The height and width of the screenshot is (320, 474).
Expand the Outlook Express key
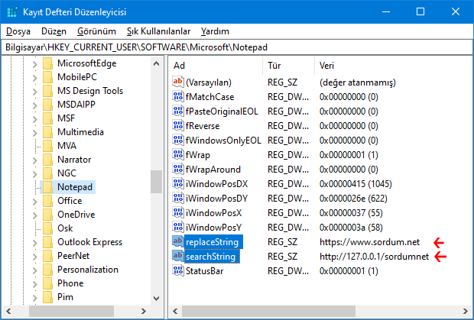click(34, 242)
